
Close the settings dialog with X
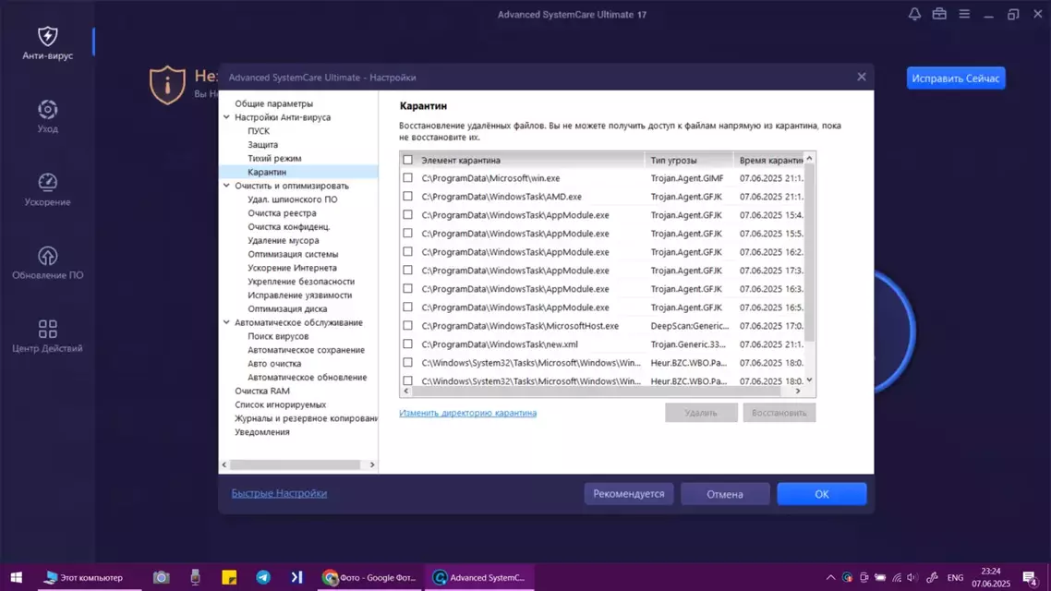tap(862, 77)
